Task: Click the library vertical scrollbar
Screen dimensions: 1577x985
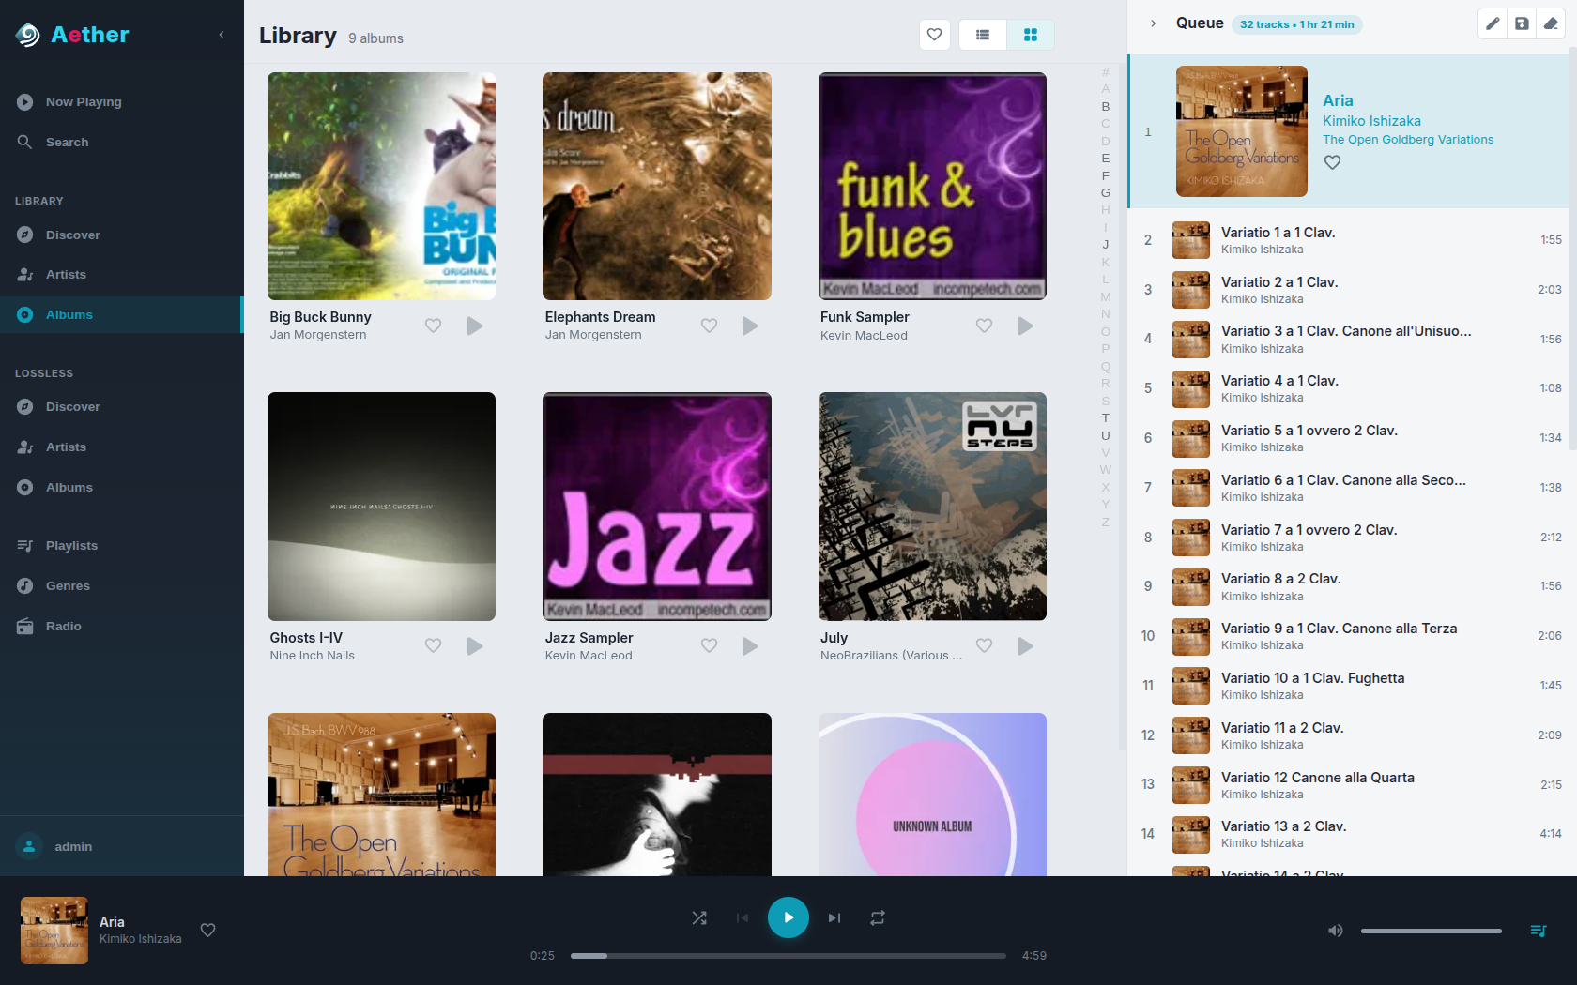Action: tap(1122, 407)
